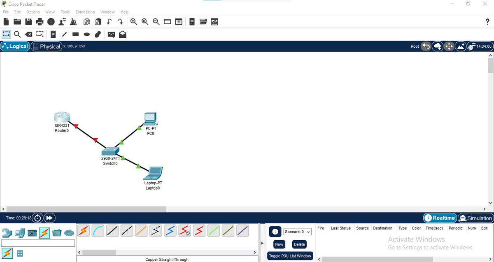Choose the Draw Ellipse tool
The height and width of the screenshot is (262, 494).
[87, 34]
